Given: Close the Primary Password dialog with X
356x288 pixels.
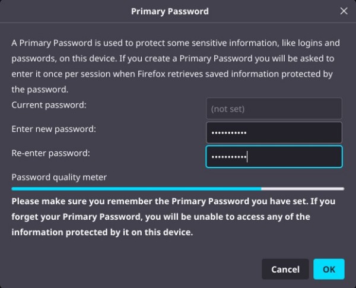Looking at the screenshot, I should coord(344,11).
